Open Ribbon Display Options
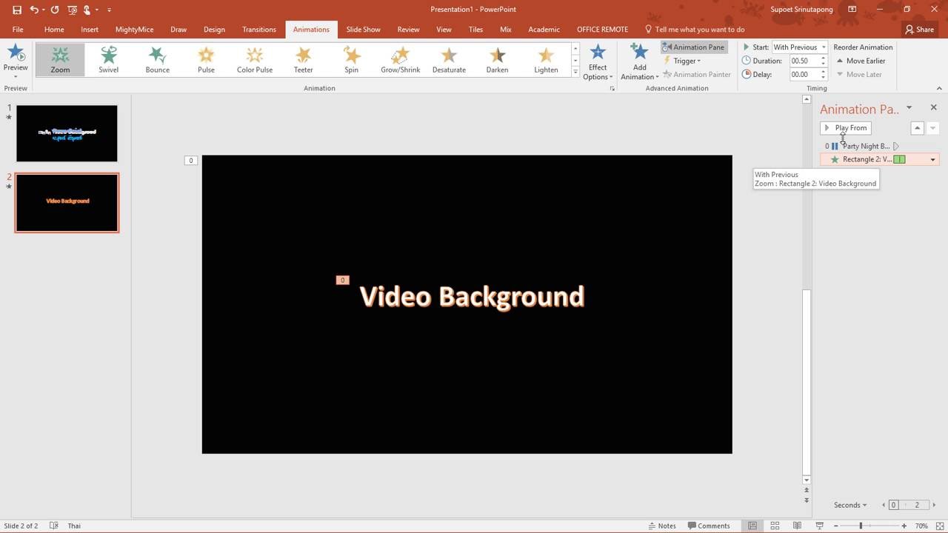 point(852,10)
